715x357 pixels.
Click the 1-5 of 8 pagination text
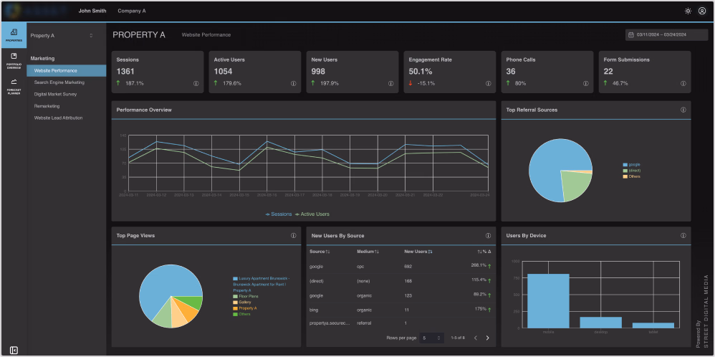click(457, 338)
